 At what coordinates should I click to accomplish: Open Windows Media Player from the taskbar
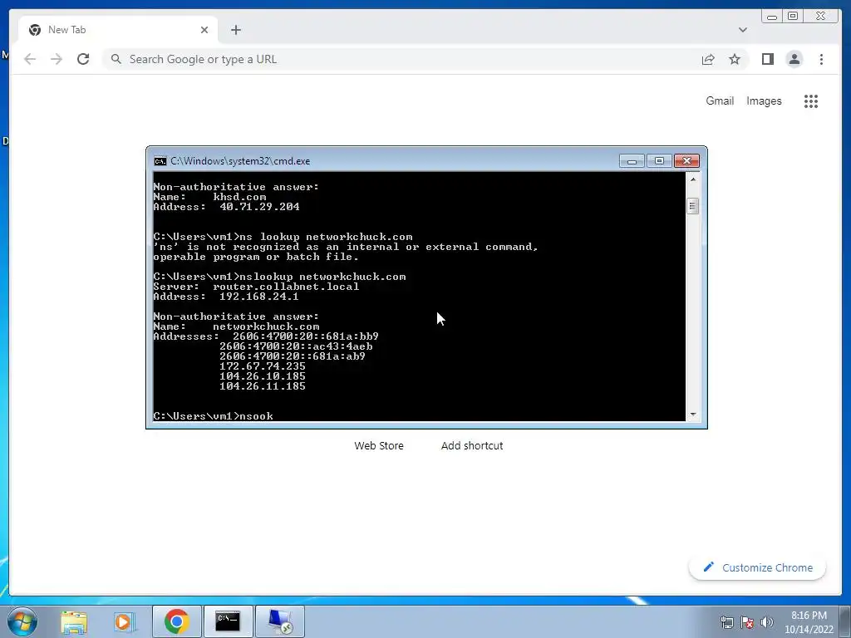pyautogui.click(x=124, y=622)
